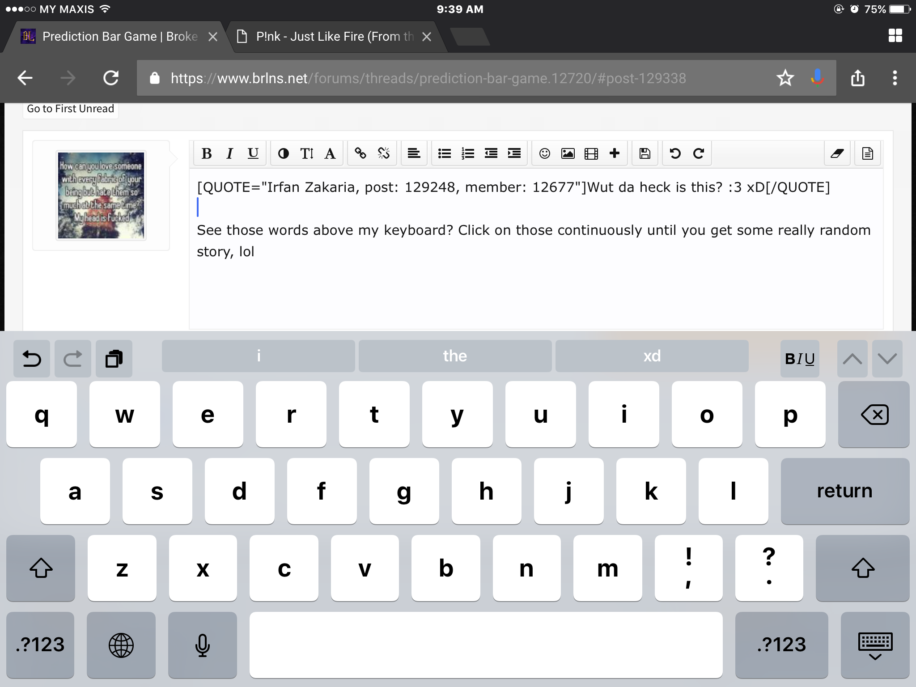Click the save draft floppy icon
The width and height of the screenshot is (916, 687).
click(645, 153)
